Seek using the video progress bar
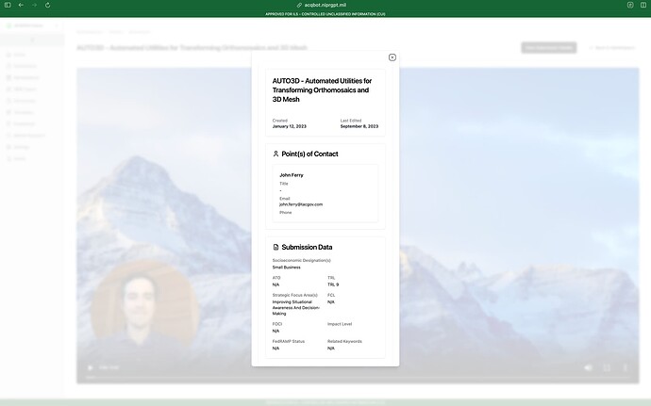The width and height of the screenshot is (651, 406). coord(358,378)
